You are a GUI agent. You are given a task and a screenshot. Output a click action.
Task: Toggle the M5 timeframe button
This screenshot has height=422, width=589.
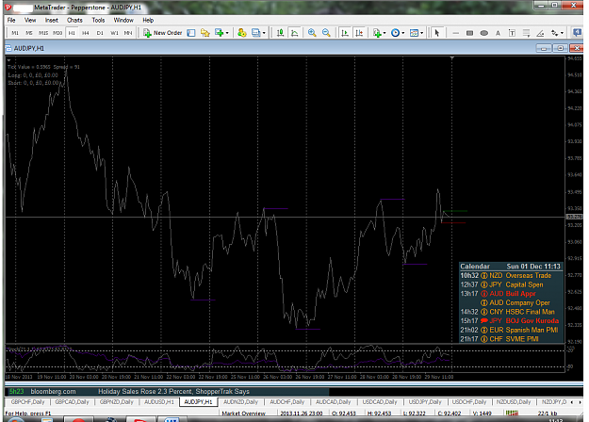29,33
